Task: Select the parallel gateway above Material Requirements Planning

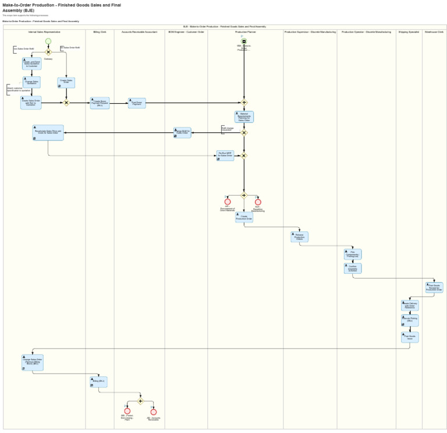Action: tap(244, 103)
